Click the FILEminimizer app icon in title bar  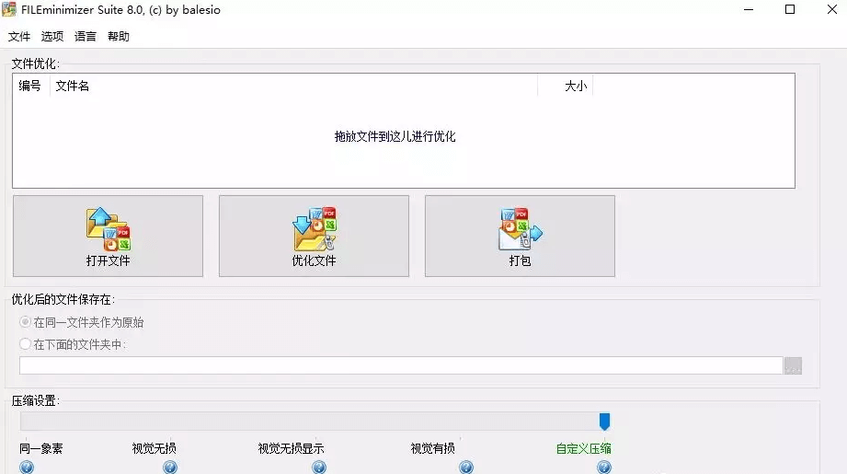pos(9,9)
